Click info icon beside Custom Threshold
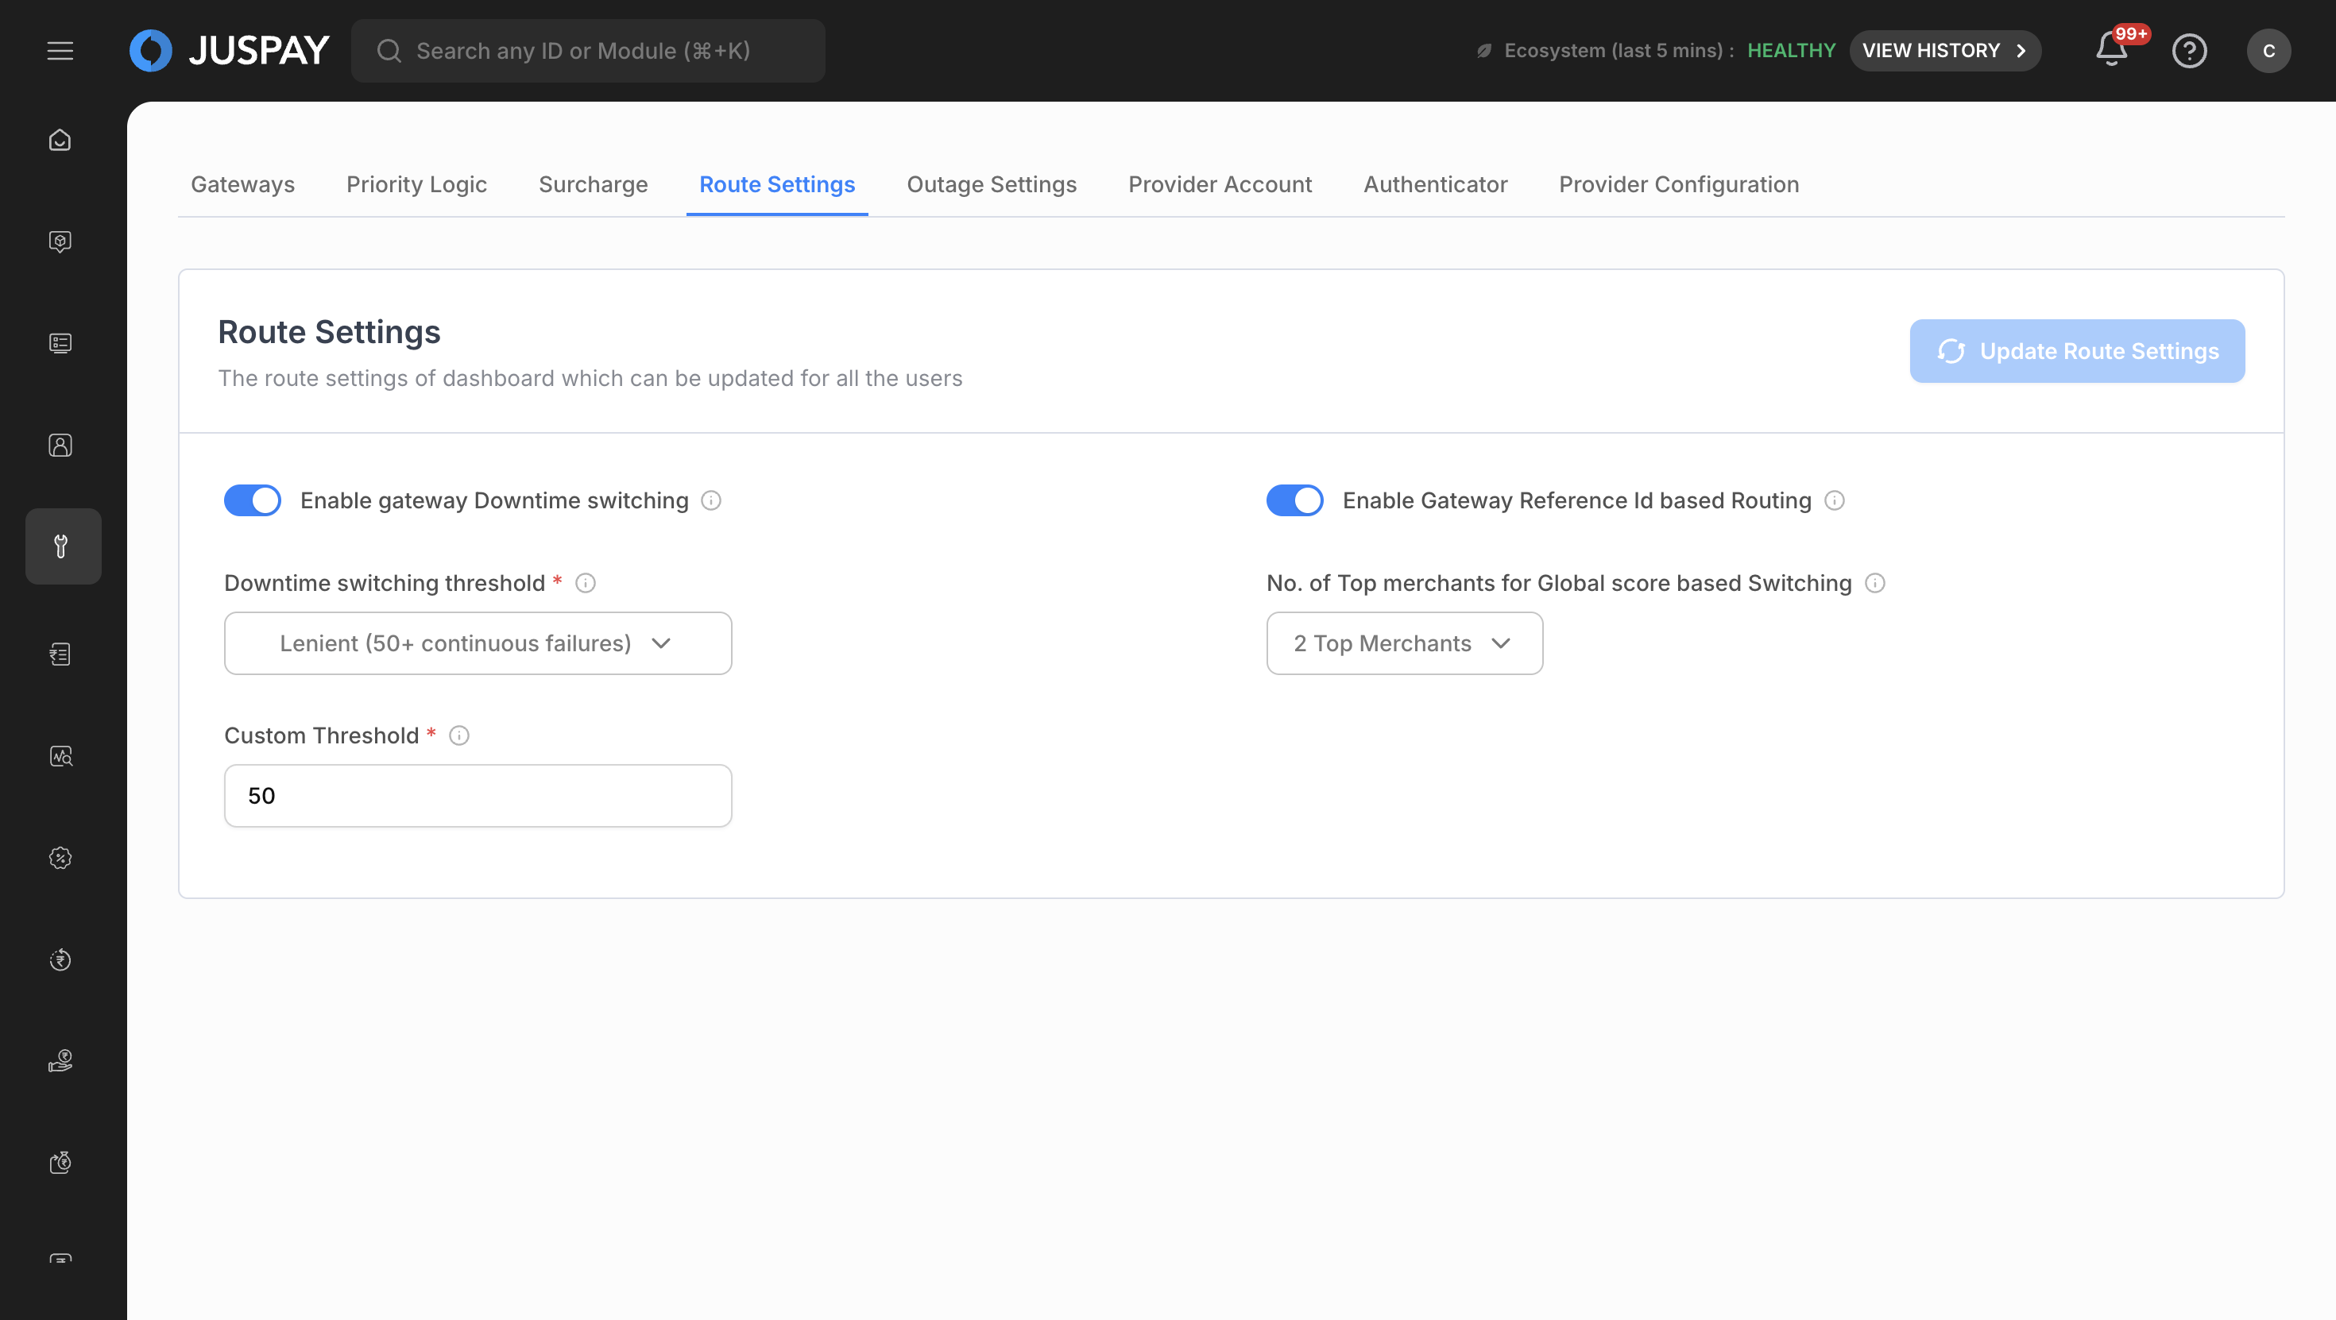 pyautogui.click(x=460, y=735)
